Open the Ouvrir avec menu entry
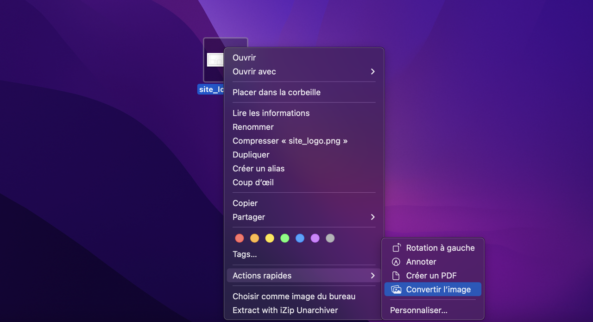 click(304, 72)
